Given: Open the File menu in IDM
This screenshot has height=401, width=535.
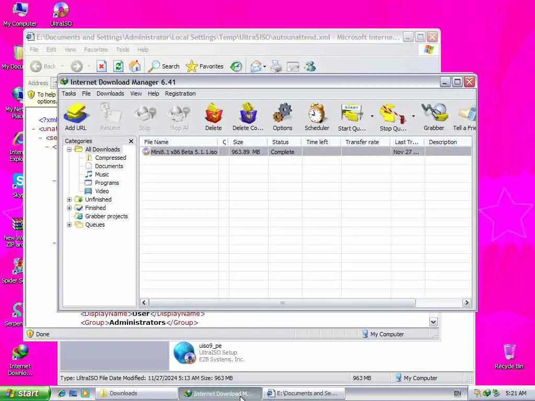Looking at the screenshot, I should pyautogui.click(x=86, y=93).
